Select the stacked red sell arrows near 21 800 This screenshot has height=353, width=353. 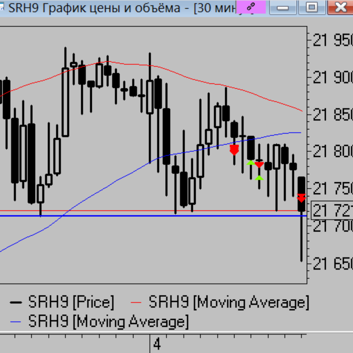[x=234, y=150]
